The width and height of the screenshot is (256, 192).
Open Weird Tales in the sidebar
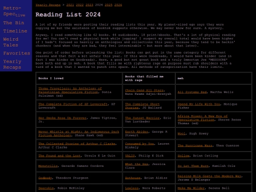(11, 42)
